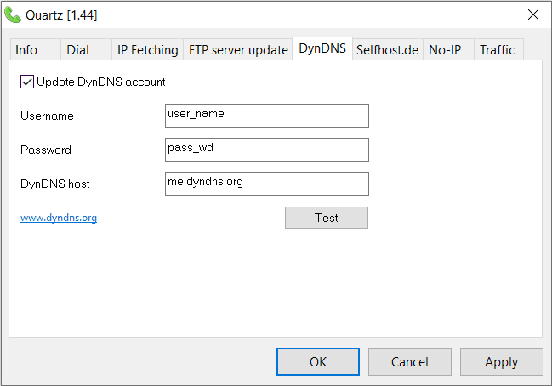
Task: Show the Traffic tab
Action: [x=497, y=50]
